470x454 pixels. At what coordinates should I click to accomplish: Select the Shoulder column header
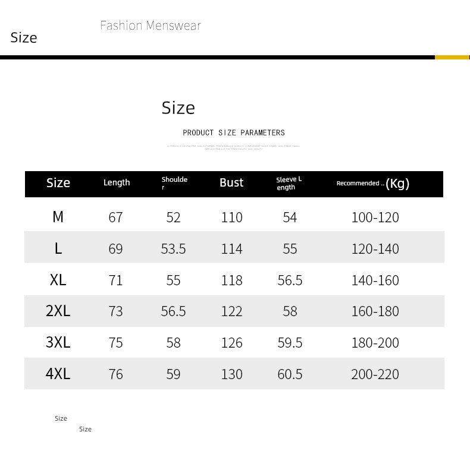pyautogui.click(x=174, y=183)
